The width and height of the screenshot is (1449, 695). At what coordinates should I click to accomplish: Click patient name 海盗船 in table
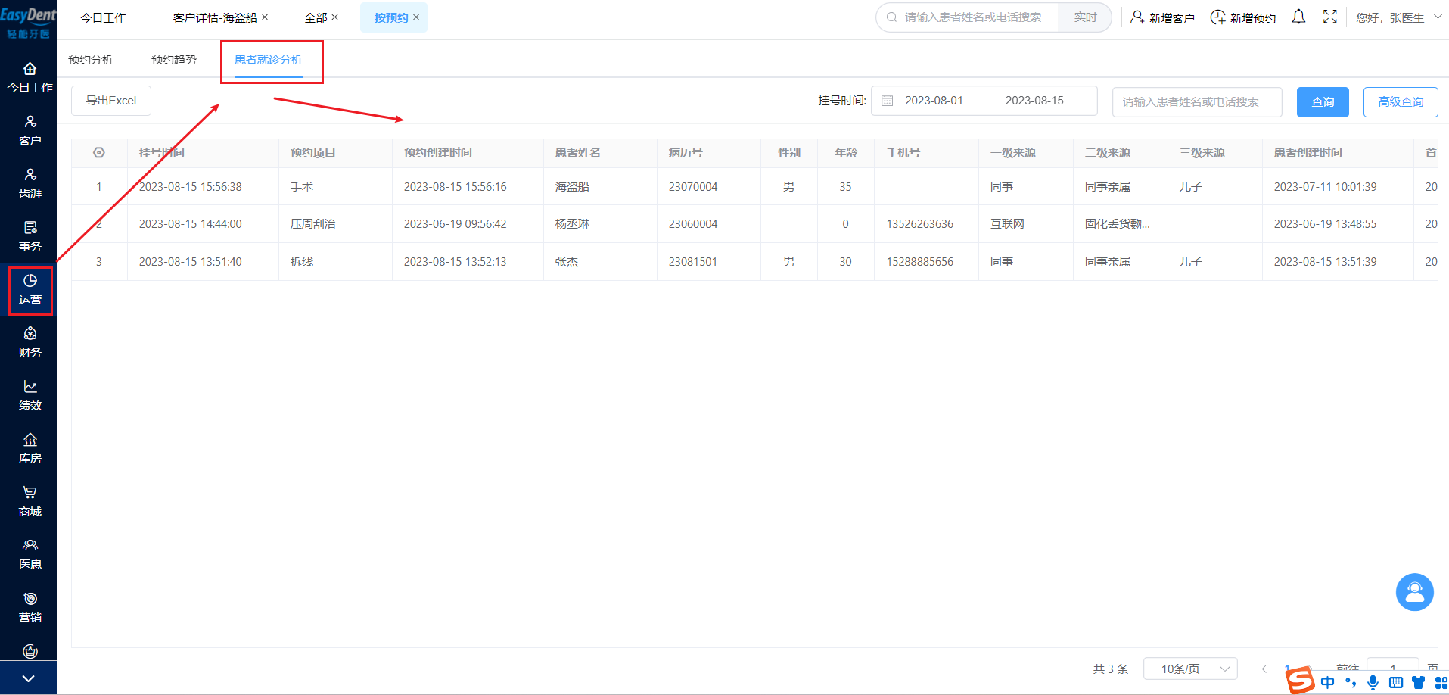[572, 187]
